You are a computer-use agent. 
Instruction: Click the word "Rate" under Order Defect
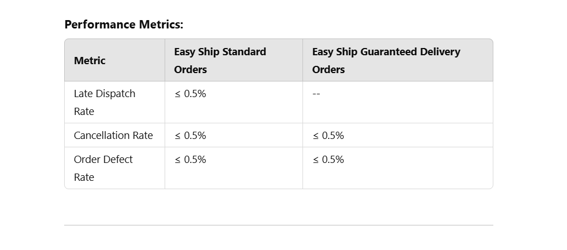click(x=84, y=177)
